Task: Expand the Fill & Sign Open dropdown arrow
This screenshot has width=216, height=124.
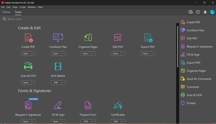Action: click(x=63, y=121)
